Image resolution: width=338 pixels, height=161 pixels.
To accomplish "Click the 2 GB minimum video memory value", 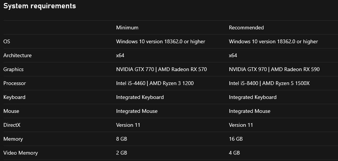I will click(x=121, y=153).
